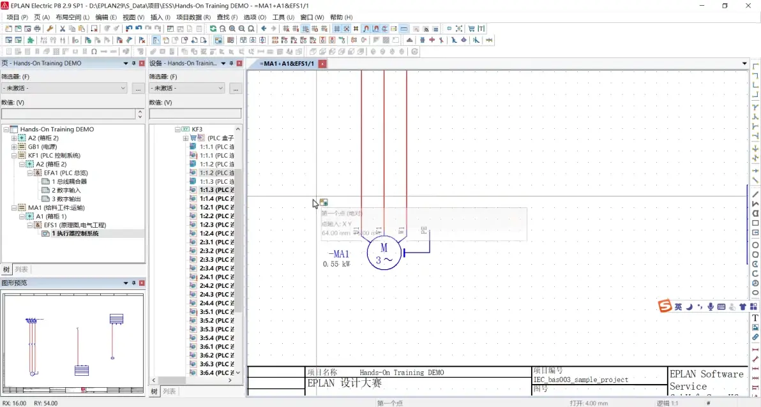This screenshot has width=761, height=407.
Task: Click the Zoom Out magnifier icon
Action: point(242,29)
